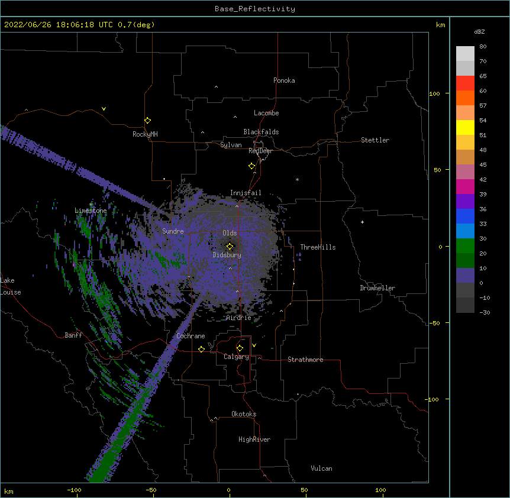This screenshot has height=498, width=510.
Task: Click the Lake Louise label
Action: [x=11, y=286]
